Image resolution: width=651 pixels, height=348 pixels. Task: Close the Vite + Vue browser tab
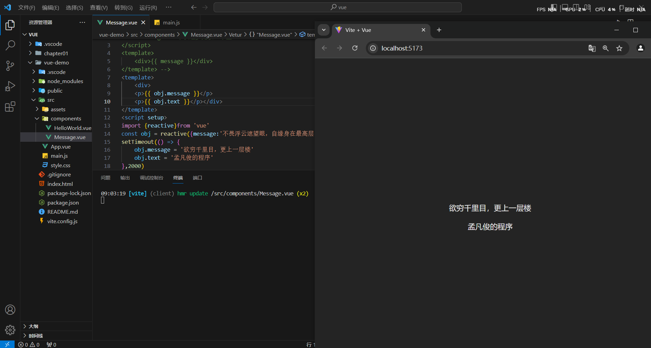(x=423, y=30)
